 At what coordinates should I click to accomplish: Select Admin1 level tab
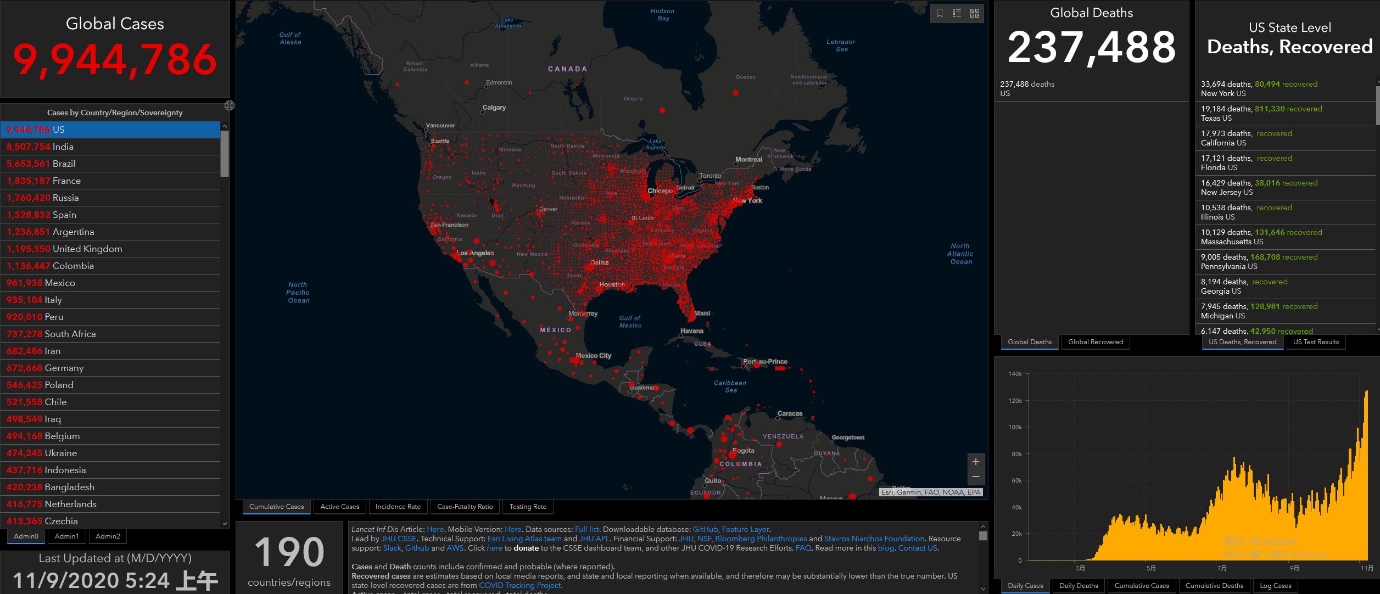tap(66, 536)
